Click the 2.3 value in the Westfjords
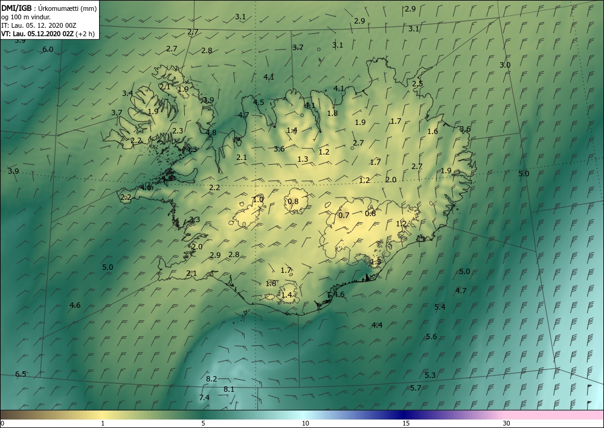Screen dimensions: 604x428 (x=178, y=131)
